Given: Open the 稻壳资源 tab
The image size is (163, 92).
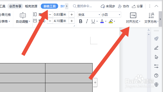Looking at the screenshot, I should tap(31, 6).
